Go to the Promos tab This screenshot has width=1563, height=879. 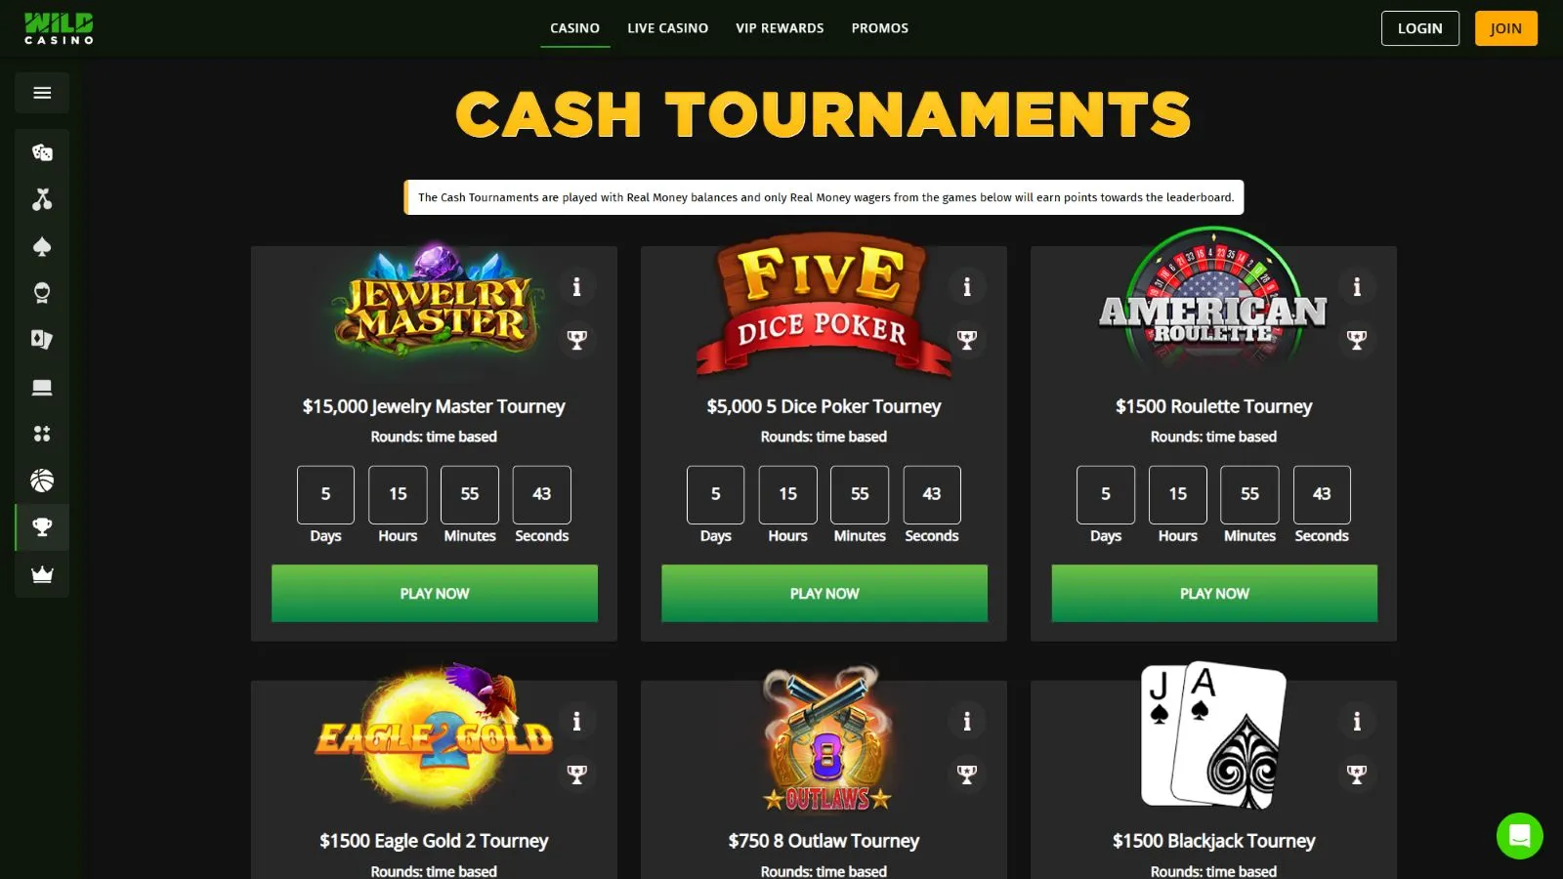(880, 28)
